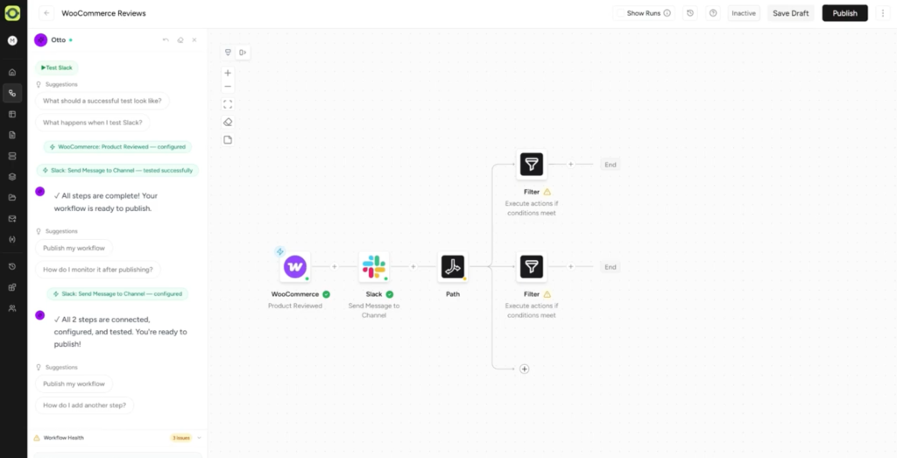This screenshot has height=458, width=897.
Task: Choose first 'Publish my workflow' suggestion
Action: [74, 248]
